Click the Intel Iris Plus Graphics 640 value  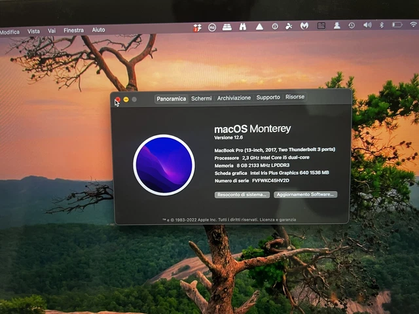click(x=289, y=173)
